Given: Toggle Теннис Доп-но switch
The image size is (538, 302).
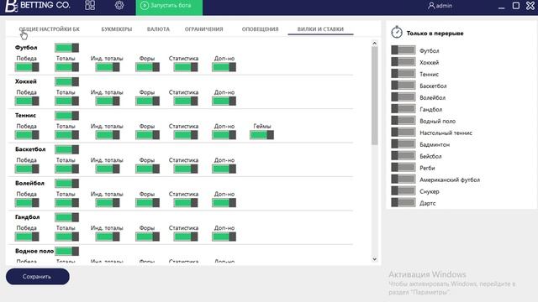Looking at the screenshot, I should point(224,135).
